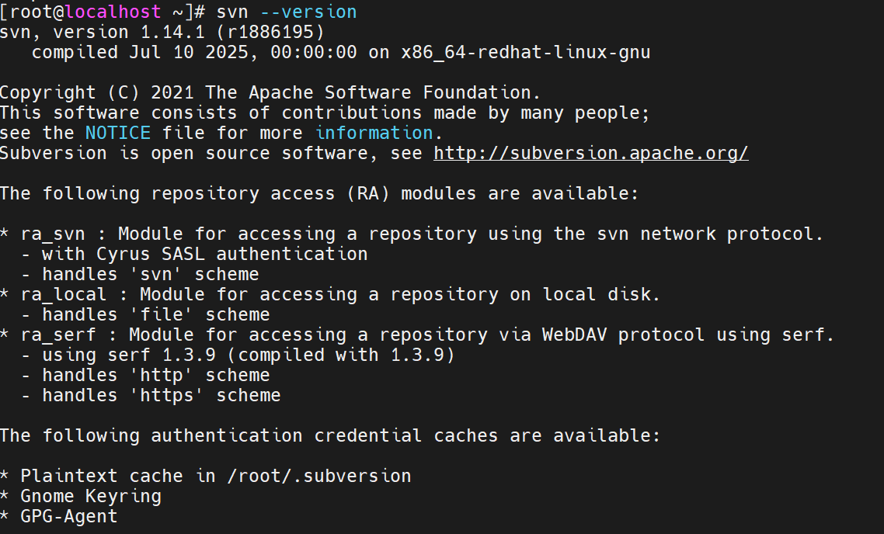The width and height of the screenshot is (884, 534).
Task: Click 'with Cyrus SASL authentication' line
Action: 194,254
